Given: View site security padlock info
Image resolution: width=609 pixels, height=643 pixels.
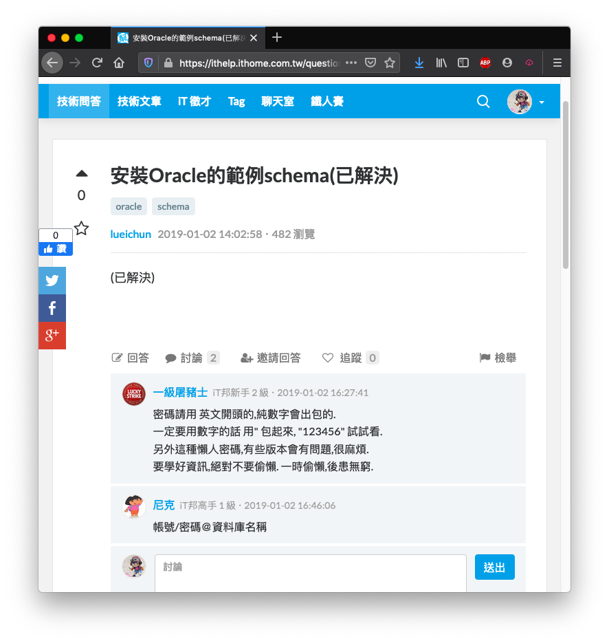Looking at the screenshot, I should [x=168, y=63].
